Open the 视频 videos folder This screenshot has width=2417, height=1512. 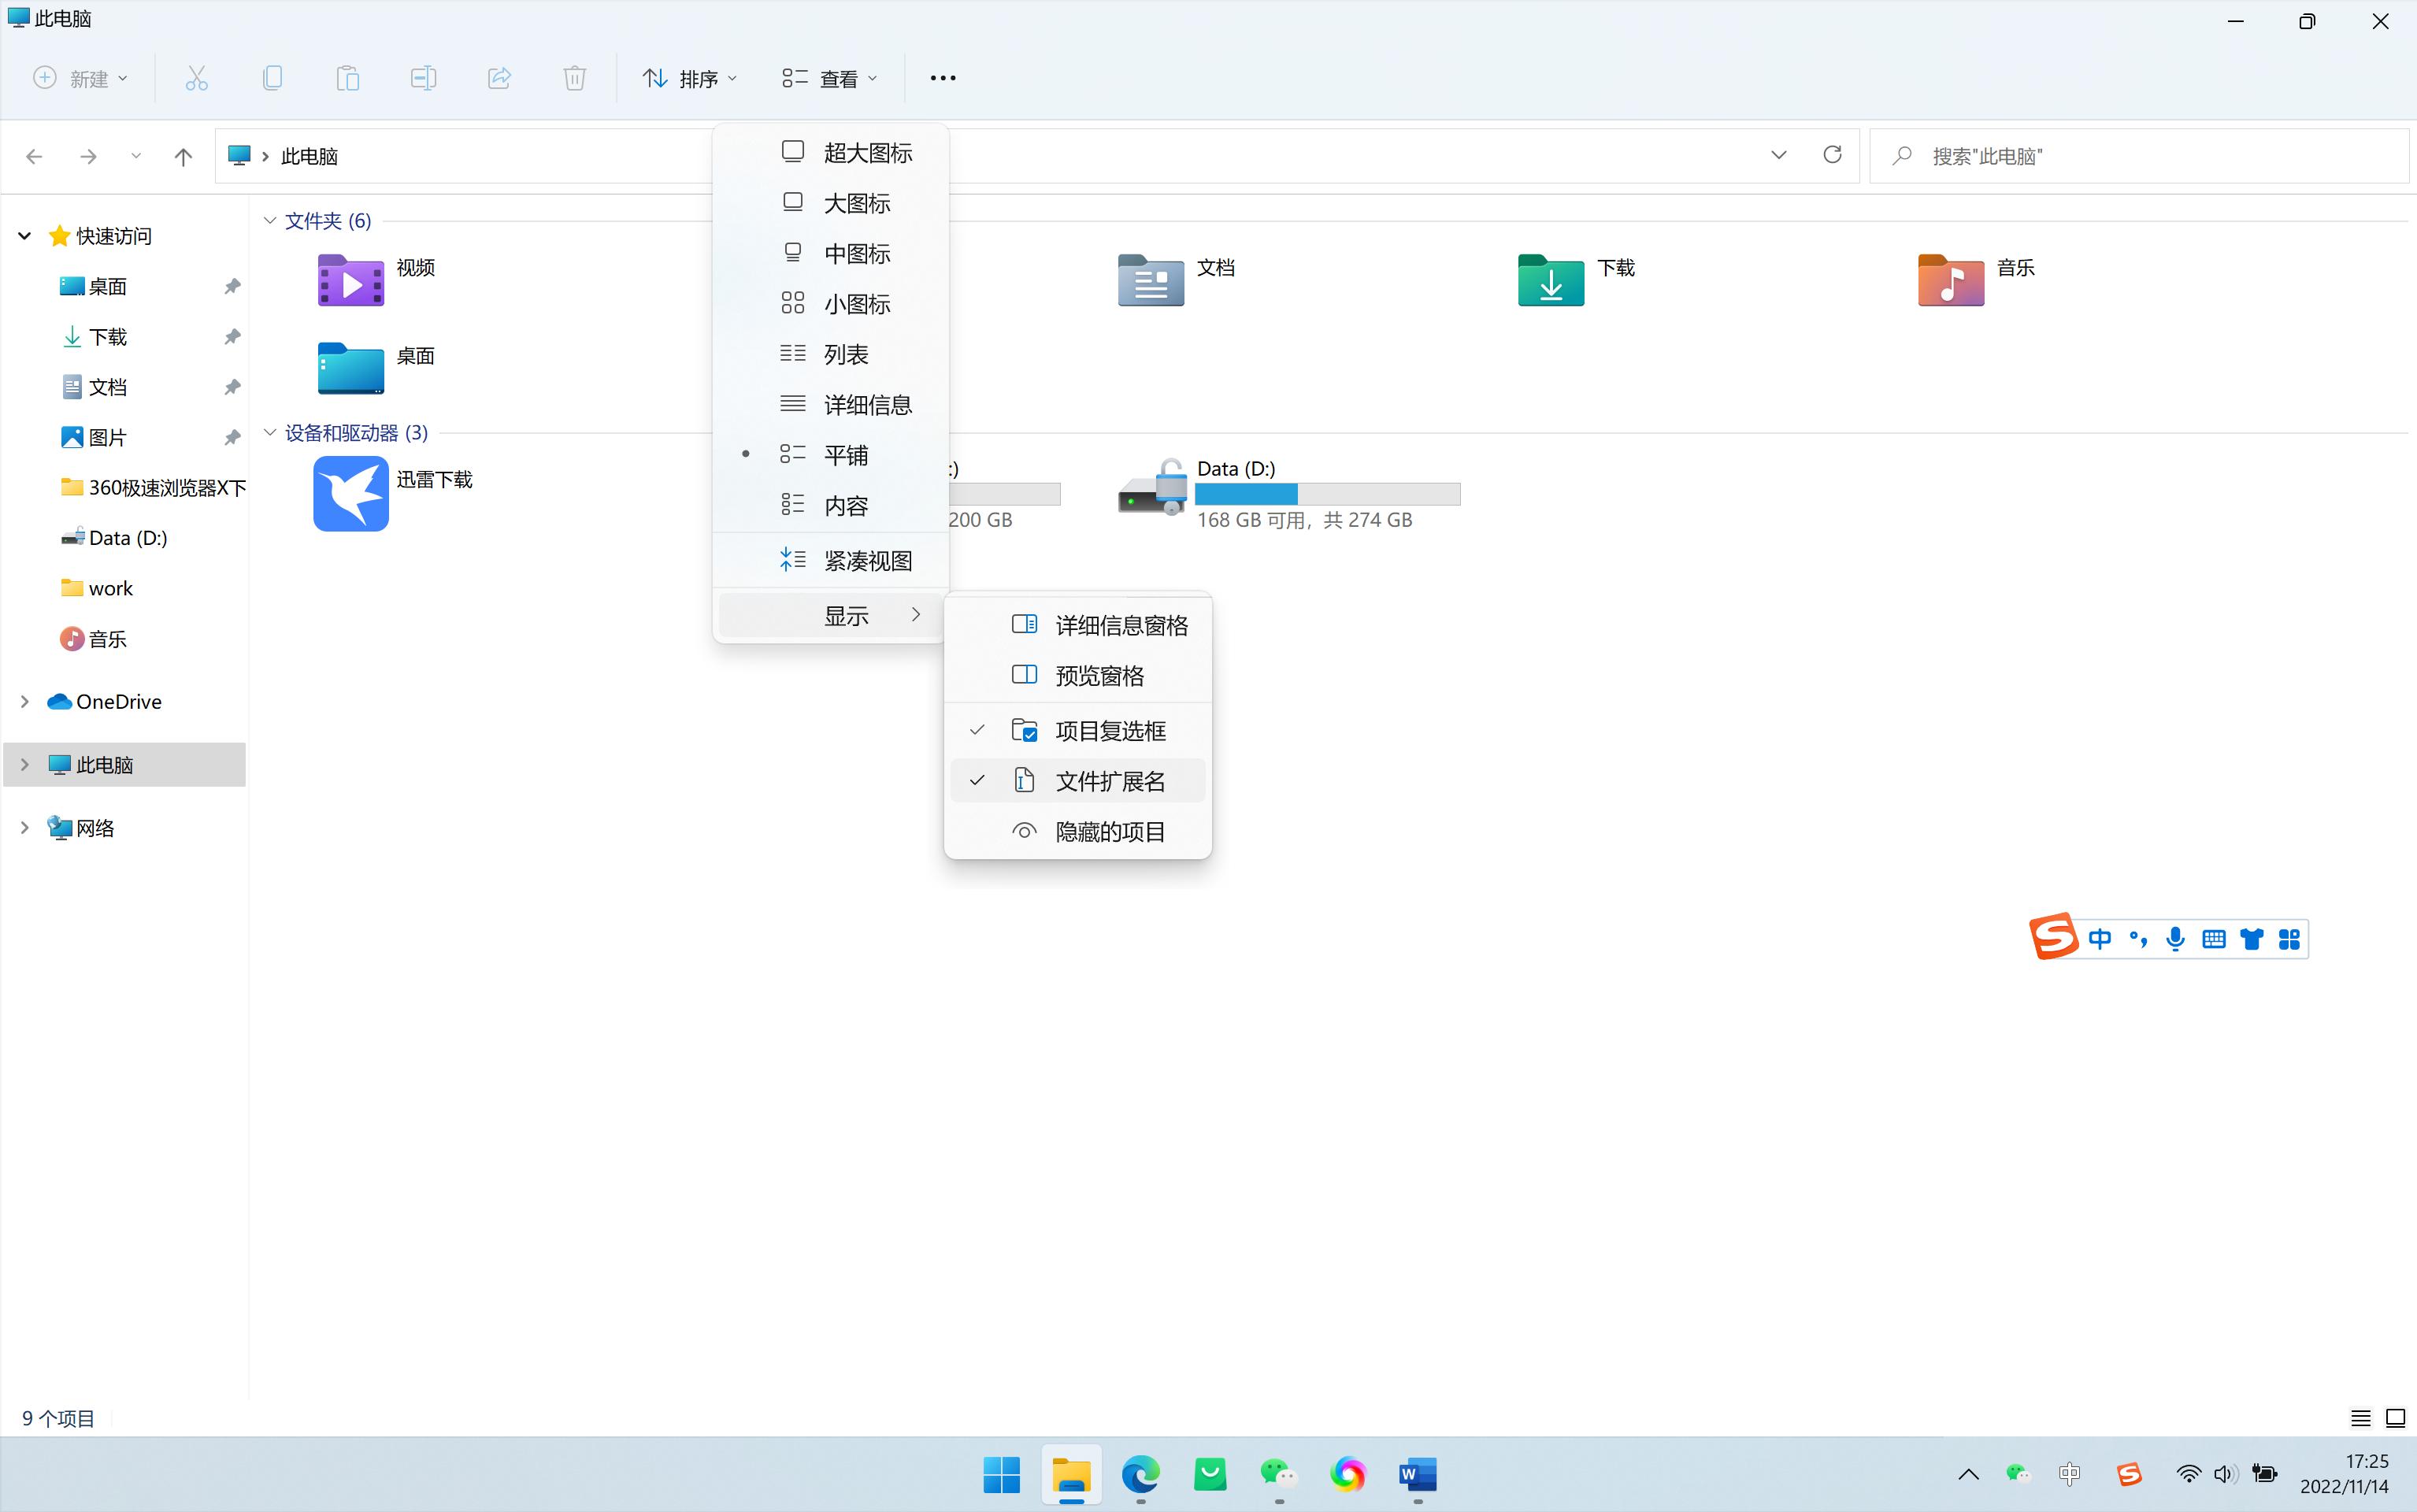point(351,279)
